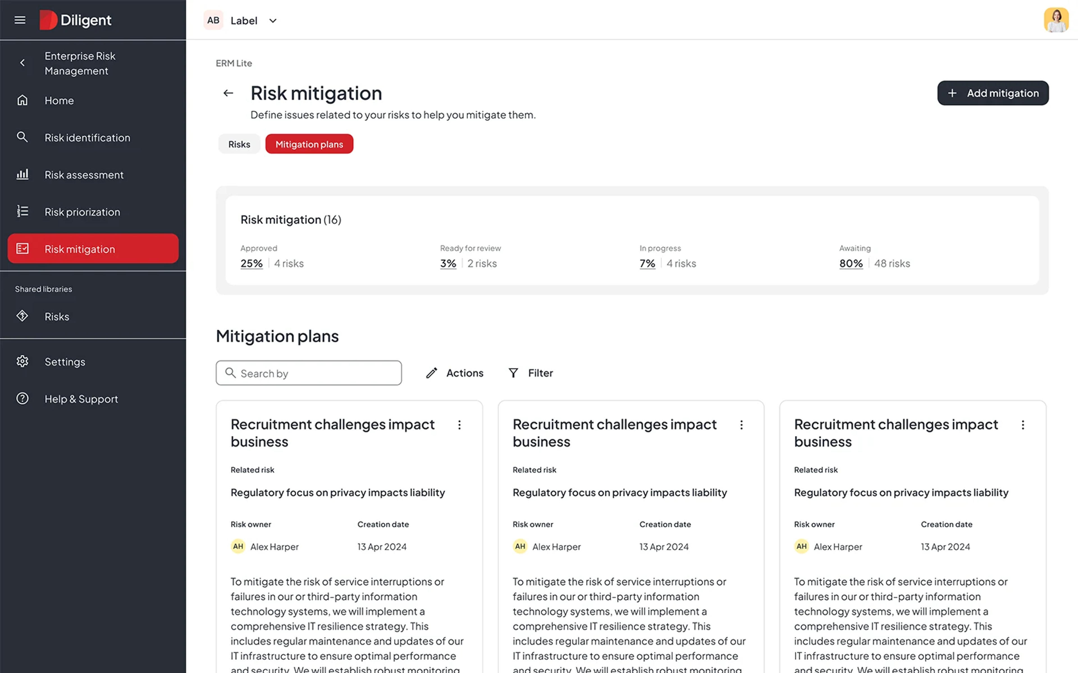
Task: Click the third card's related risk text
Action: point(901,493)
